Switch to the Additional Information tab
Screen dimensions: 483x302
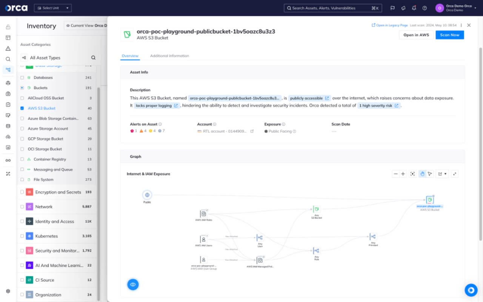point(169,56)
